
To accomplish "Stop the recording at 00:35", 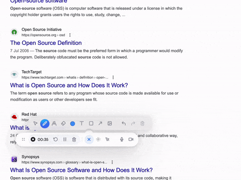I will point(33,140).
